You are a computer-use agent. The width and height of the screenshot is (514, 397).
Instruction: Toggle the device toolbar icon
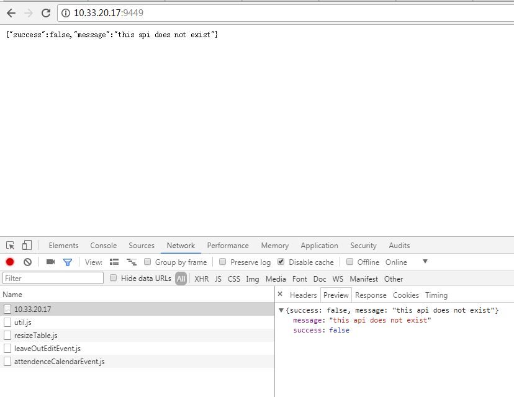tap(27, 246)
